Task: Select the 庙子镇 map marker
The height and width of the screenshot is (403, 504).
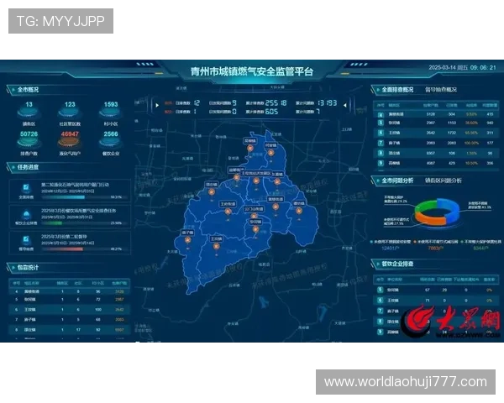Action: (187, 240)
